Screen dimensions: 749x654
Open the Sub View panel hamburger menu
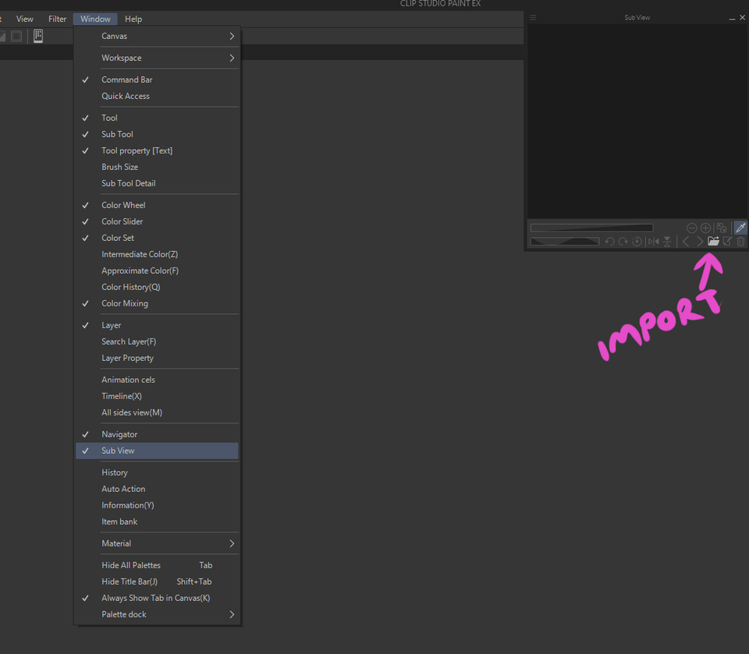click(533, 17)
